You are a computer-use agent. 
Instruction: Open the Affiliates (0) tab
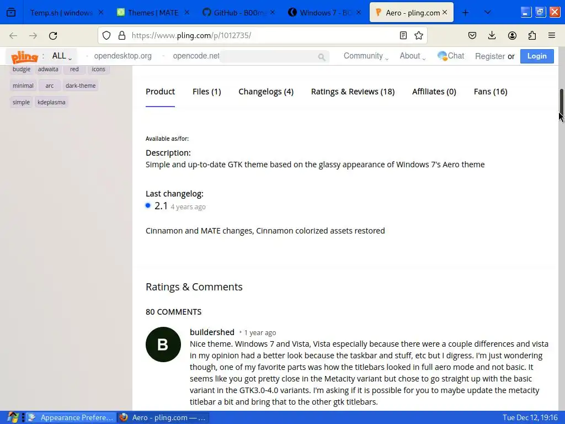(x=434, y=92)
